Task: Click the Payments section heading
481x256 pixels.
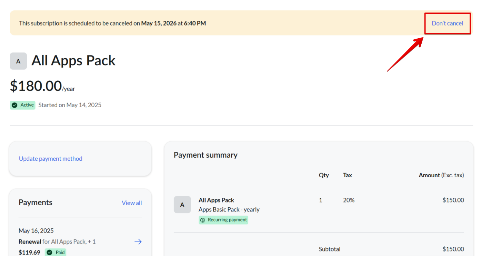Action: coord(35,203)
